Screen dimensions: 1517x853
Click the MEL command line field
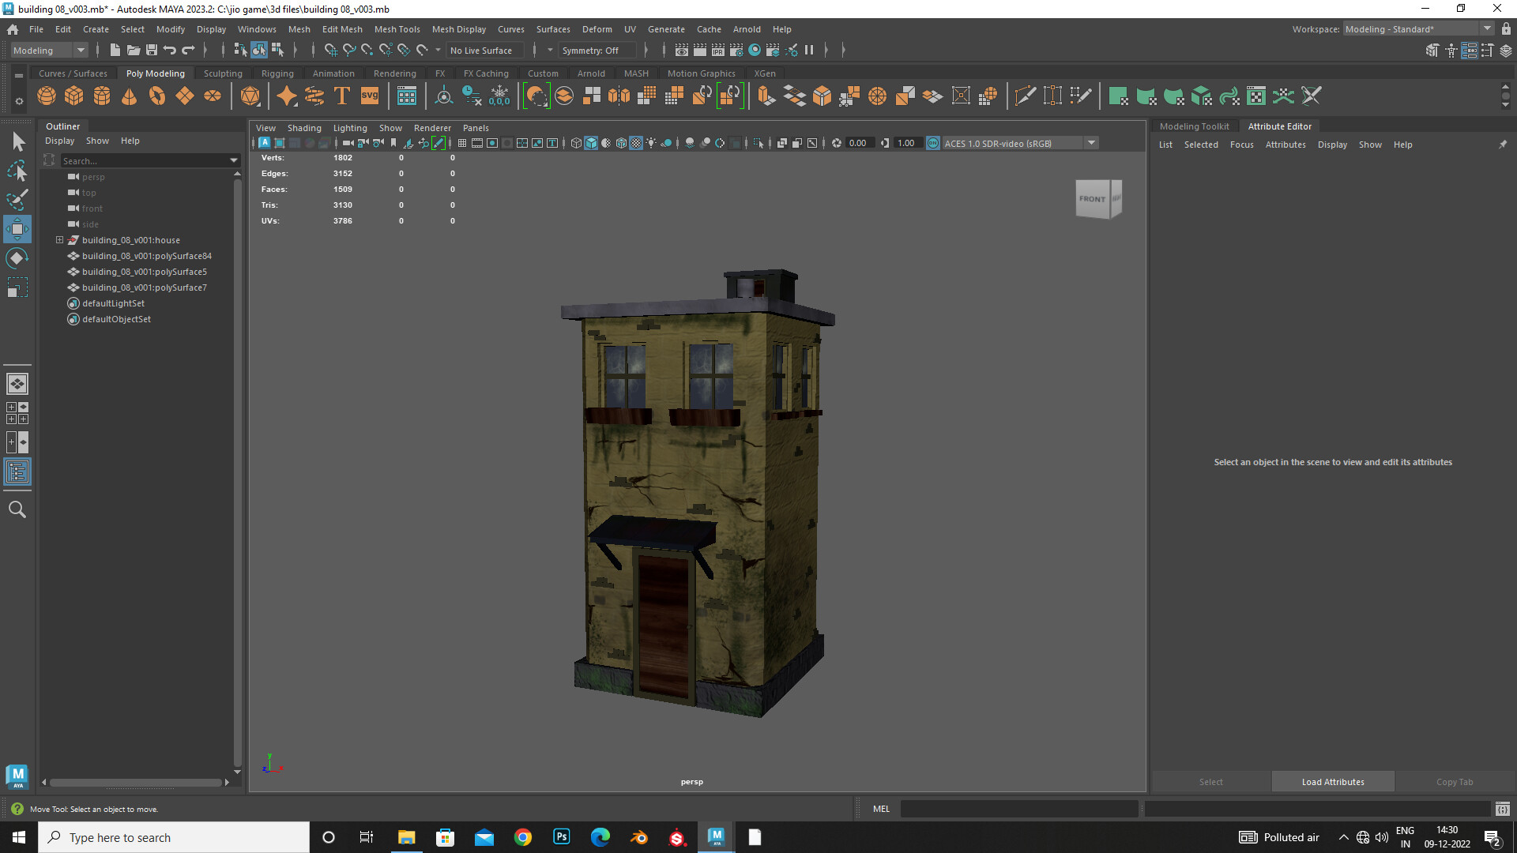click(x=1018, y=809)
